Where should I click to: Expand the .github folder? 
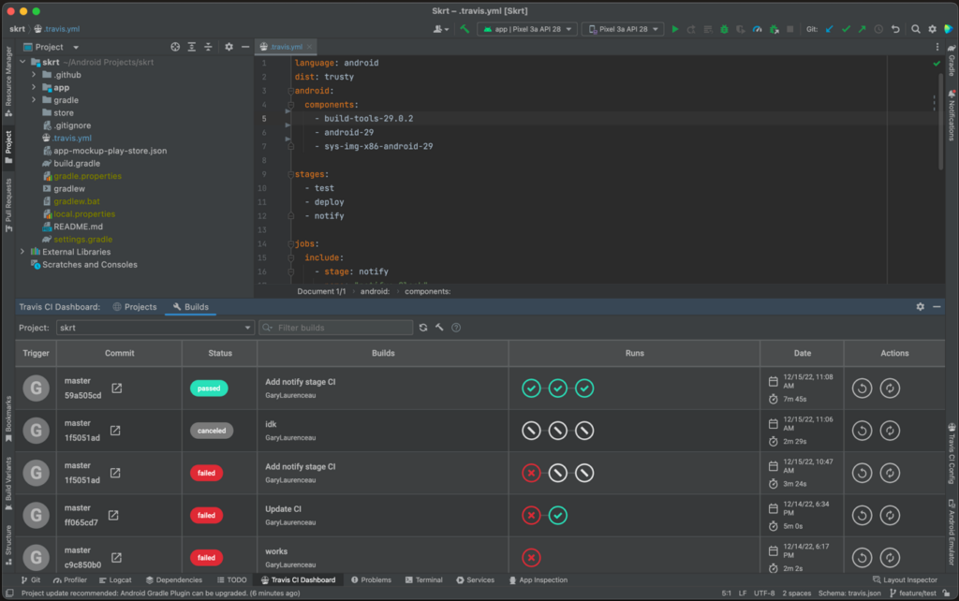(x=34, y=75)
